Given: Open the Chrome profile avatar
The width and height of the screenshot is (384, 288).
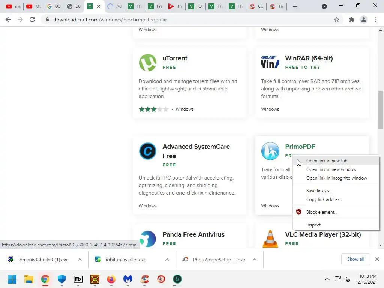Looking at the screenshot, I should 364,19.
